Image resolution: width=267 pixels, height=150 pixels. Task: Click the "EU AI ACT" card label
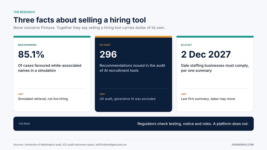[186, 45]
